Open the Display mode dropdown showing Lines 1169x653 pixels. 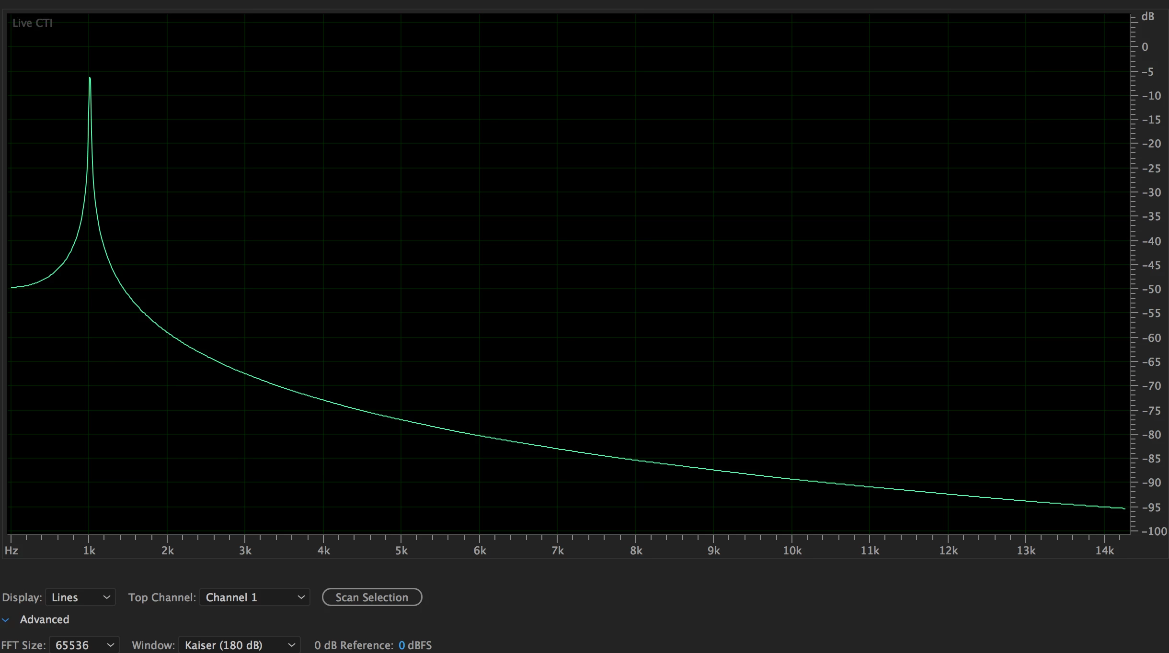point(80,597)
